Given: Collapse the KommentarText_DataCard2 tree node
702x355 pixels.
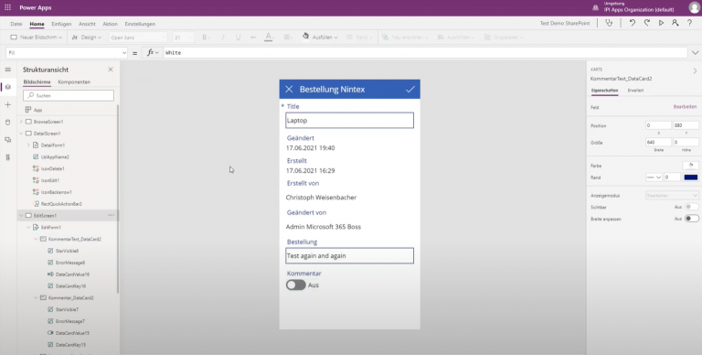Looking at the screenshot, I should (36, 240).
